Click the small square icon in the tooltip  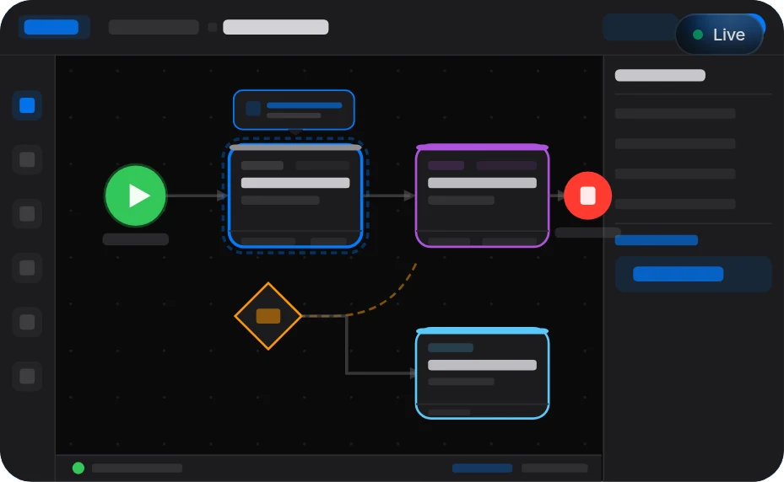(253, 109)
